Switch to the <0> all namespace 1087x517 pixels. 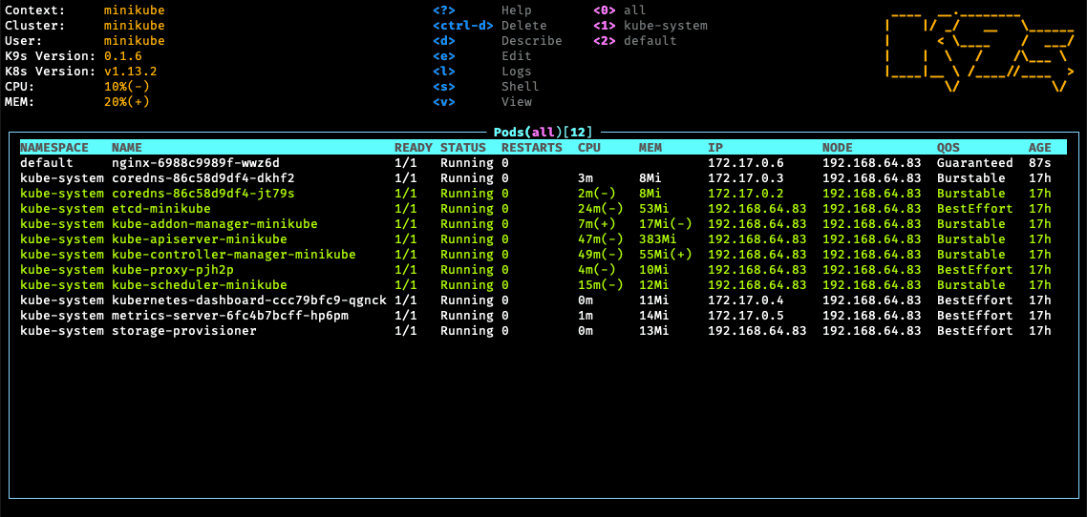tap(620, 10)
